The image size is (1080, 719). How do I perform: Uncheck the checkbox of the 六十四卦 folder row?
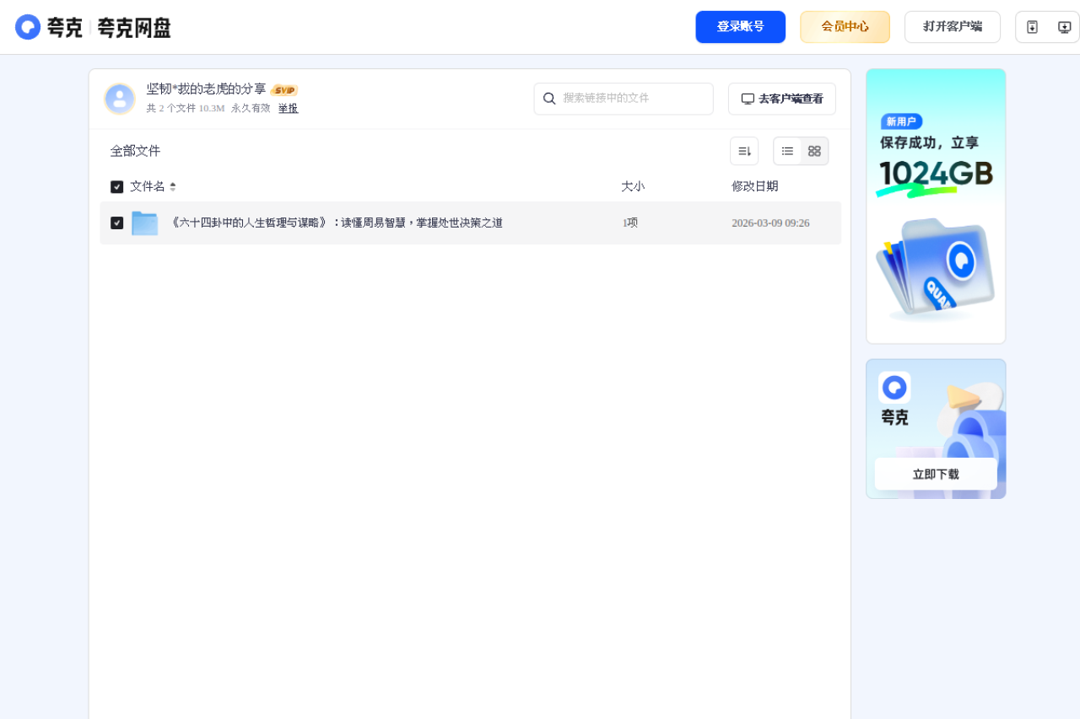(116, 223)
